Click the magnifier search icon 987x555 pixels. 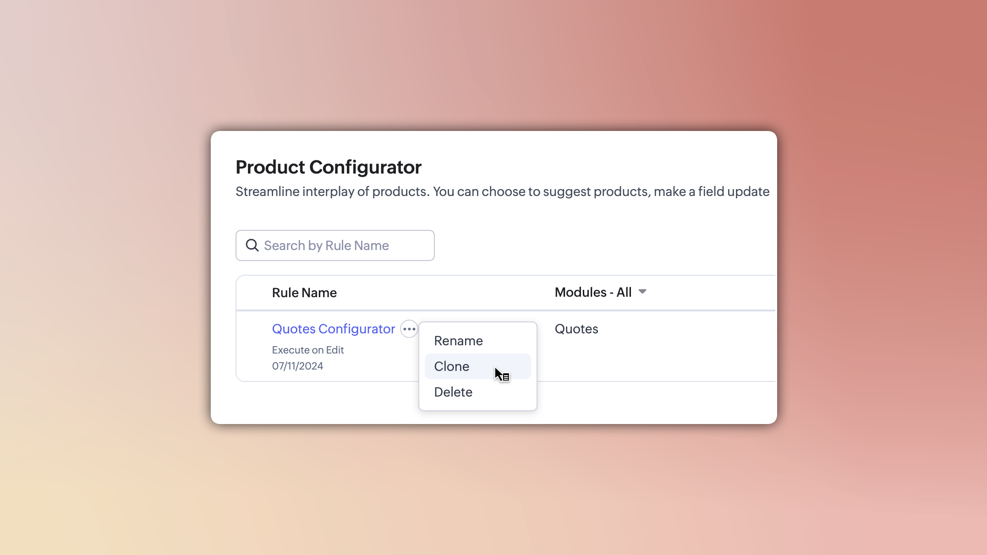click(x=252, y=245)
